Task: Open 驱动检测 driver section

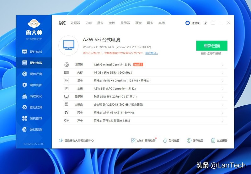Action: point(34,107)
